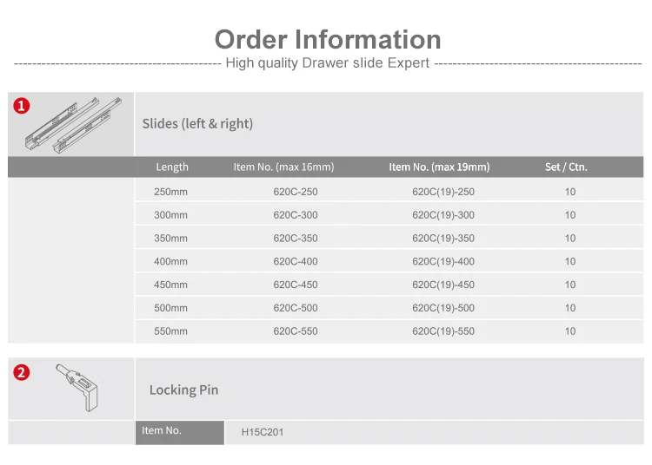This screenshot has width=652, height=465.
Task: Click the locking pin product image
Action: coord(79,388)
